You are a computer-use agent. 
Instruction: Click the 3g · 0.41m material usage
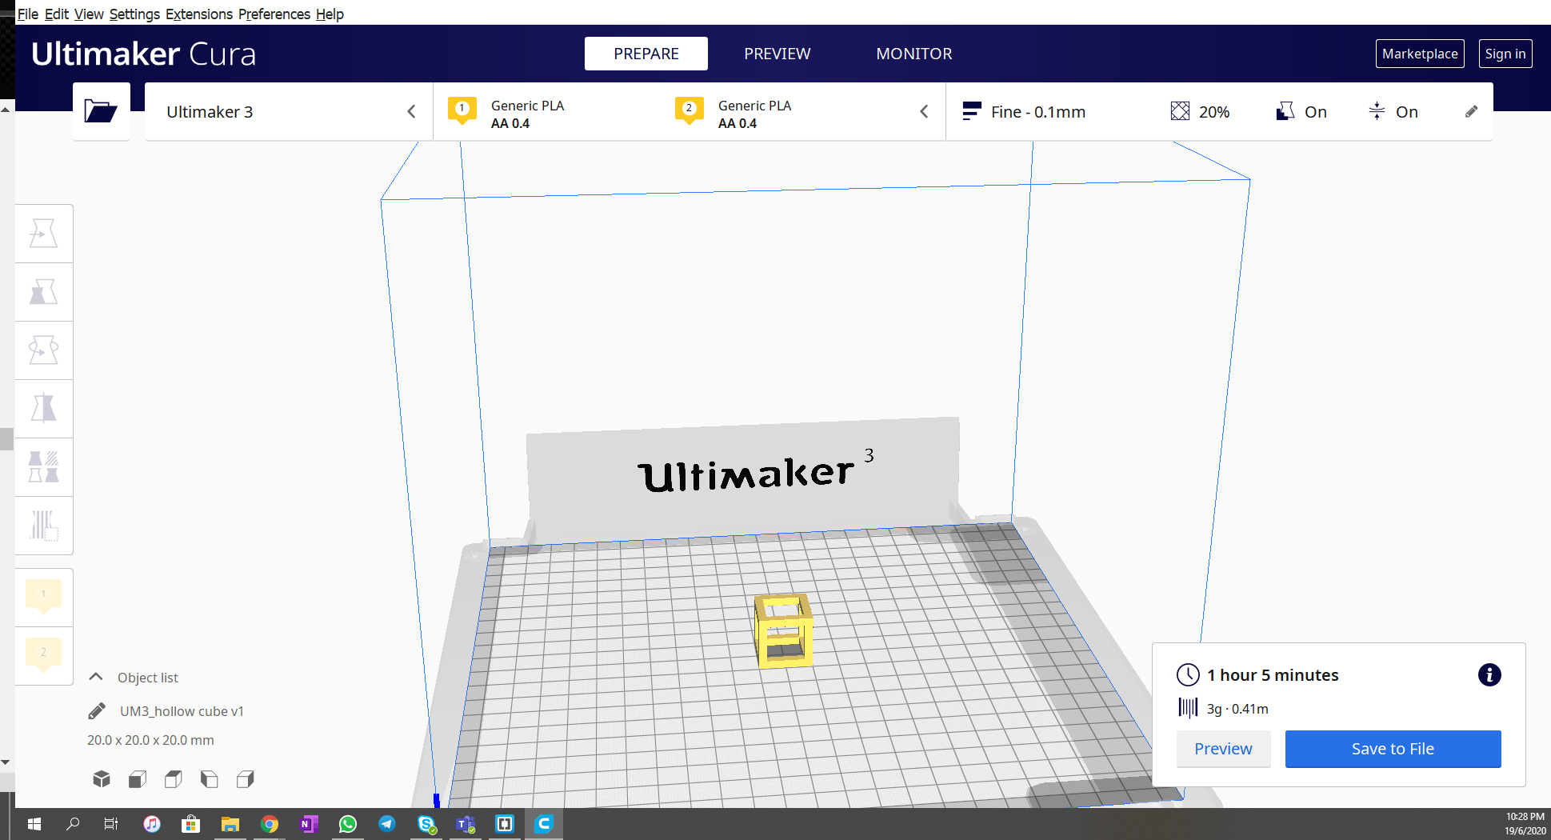click(1237, 709)
